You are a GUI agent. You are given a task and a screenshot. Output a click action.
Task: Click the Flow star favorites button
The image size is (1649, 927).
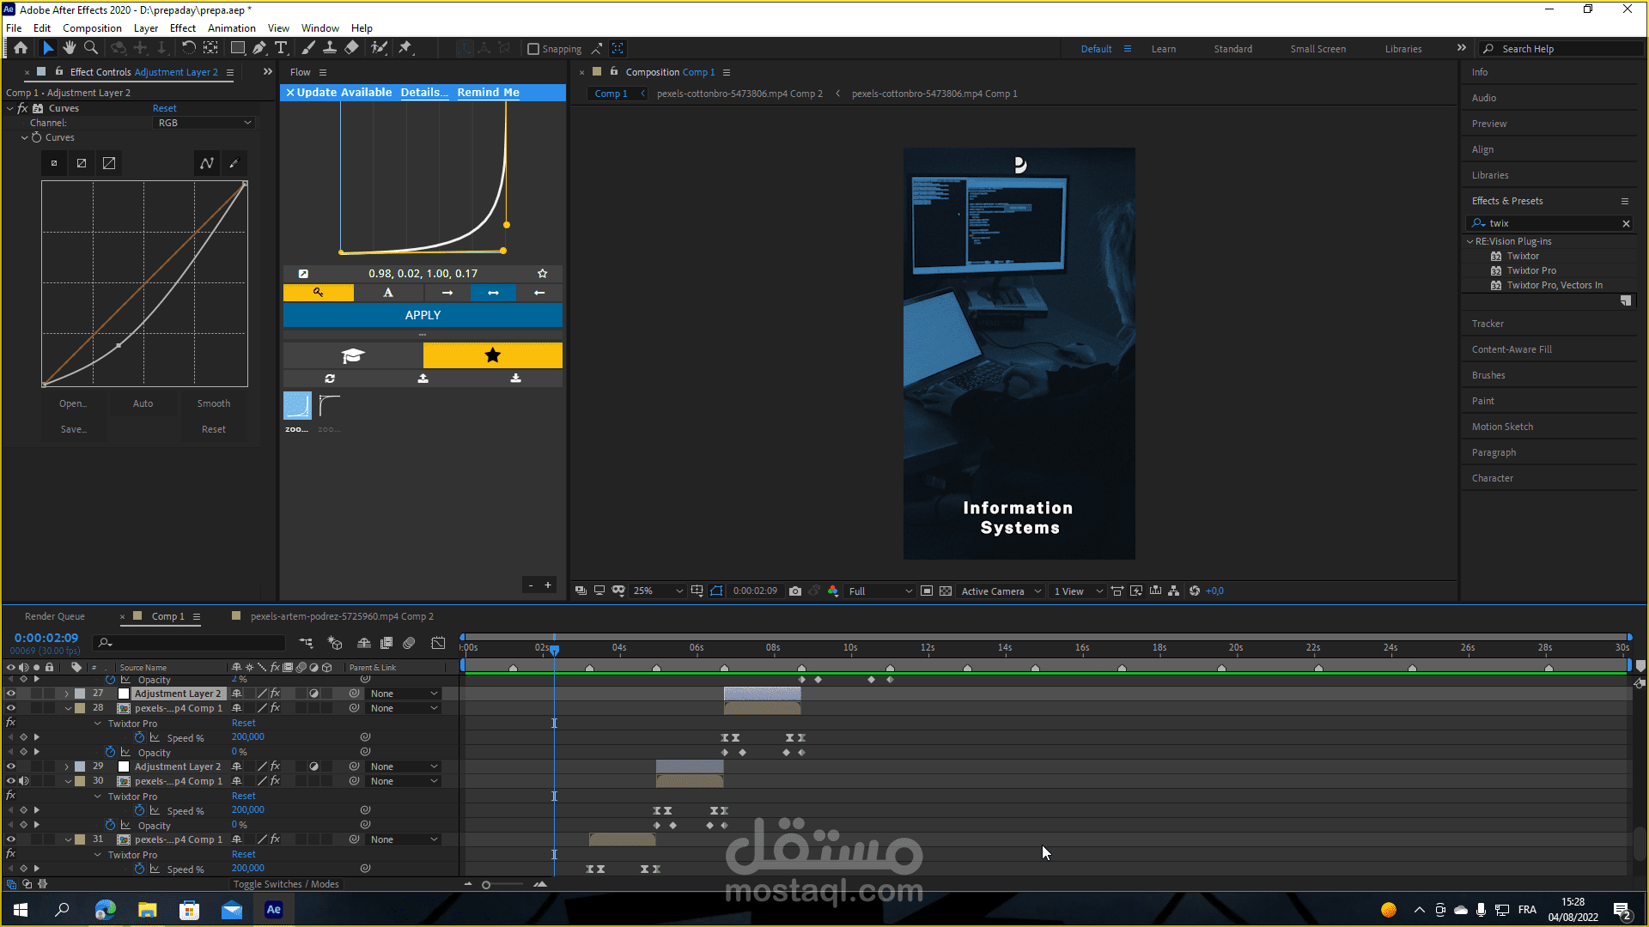tap(492, 355)
